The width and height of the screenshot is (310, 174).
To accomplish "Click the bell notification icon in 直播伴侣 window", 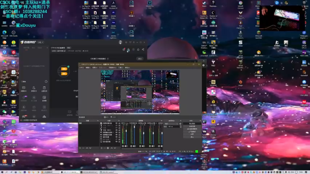I will coord(138,49).
